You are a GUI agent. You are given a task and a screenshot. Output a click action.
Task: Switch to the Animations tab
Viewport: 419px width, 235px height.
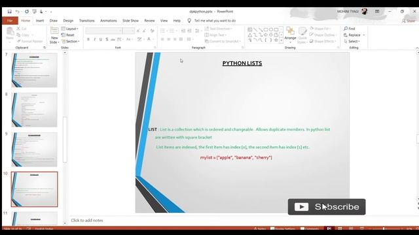(109, 20)
